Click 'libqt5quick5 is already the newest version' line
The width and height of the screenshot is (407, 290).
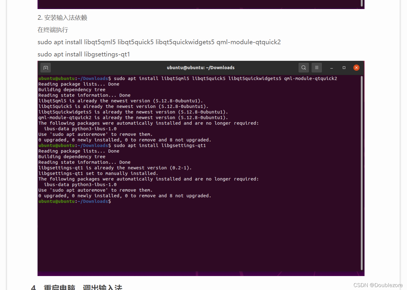[123, 106]
